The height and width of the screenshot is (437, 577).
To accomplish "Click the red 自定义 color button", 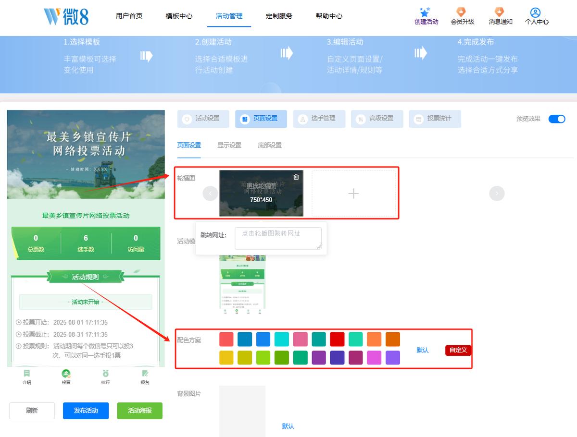I will click(458, 350).
